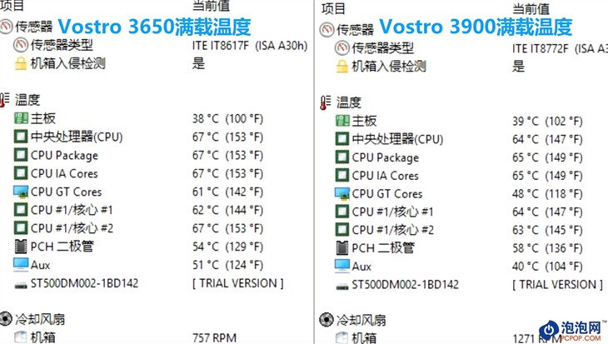Click the left CPU GT Cores monitor icon
The width and height of the screenshot is (608, 344).
(x=21, y=192)
